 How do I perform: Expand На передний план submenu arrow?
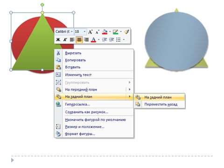[130, 90]
